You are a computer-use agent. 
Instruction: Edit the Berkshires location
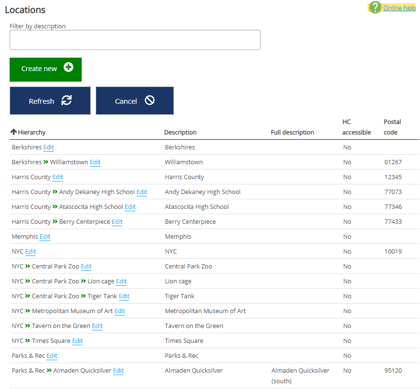point(49,147)
